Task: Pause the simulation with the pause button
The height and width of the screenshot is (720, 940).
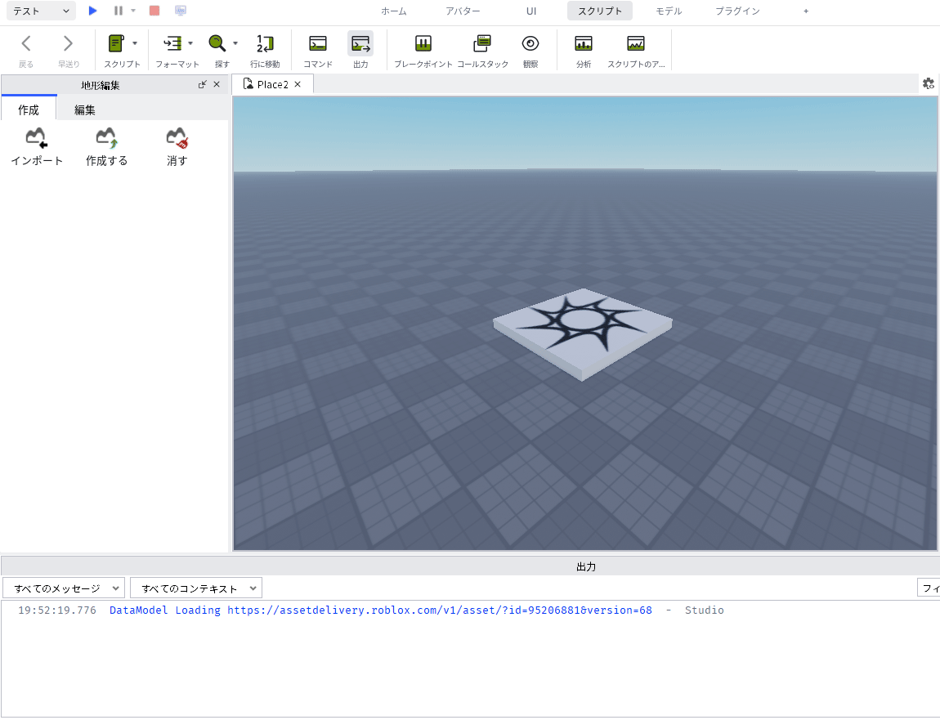Action: [118, 10]
